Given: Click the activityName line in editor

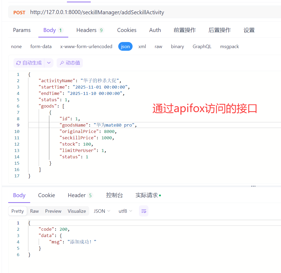Looking at the screenshot, I should pos(80,81).
